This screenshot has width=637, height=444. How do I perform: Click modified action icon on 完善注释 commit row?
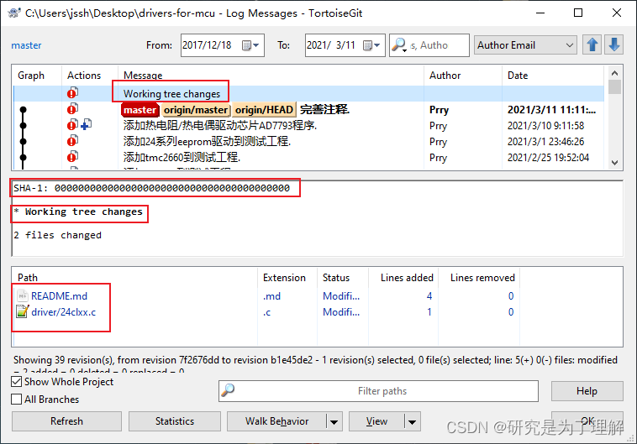point(72,109)
